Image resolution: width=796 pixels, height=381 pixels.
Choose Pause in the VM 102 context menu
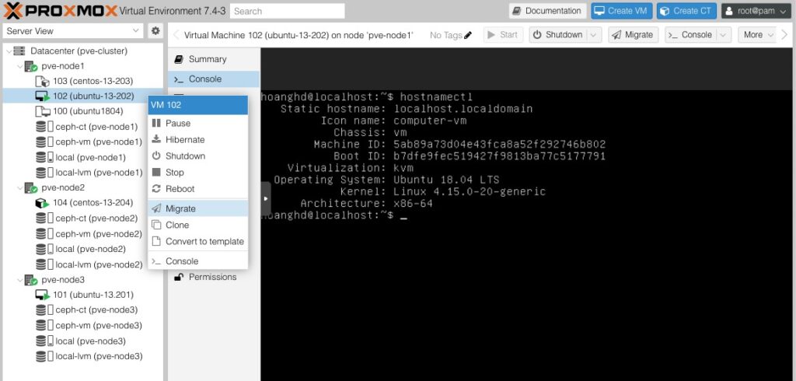tap(198, 124)
